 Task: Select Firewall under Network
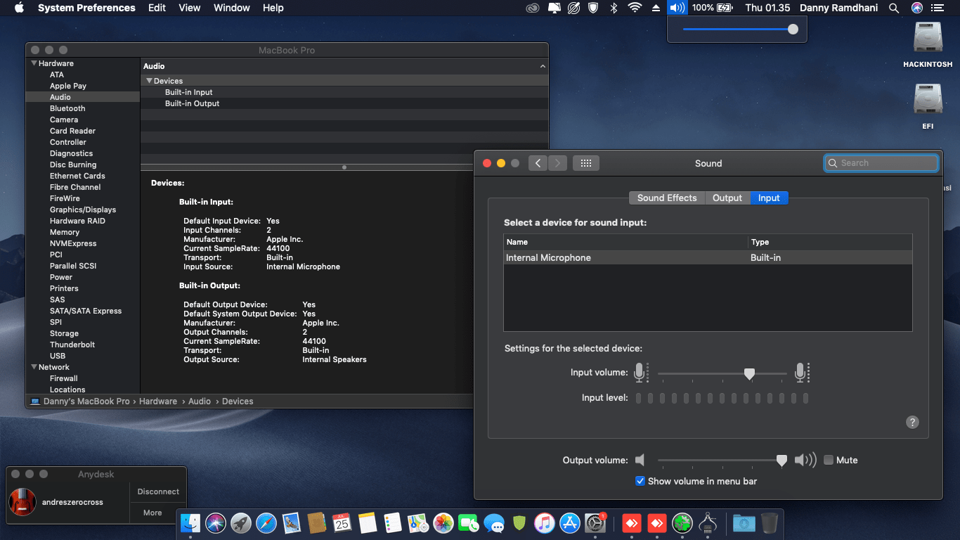click(64, 378)
